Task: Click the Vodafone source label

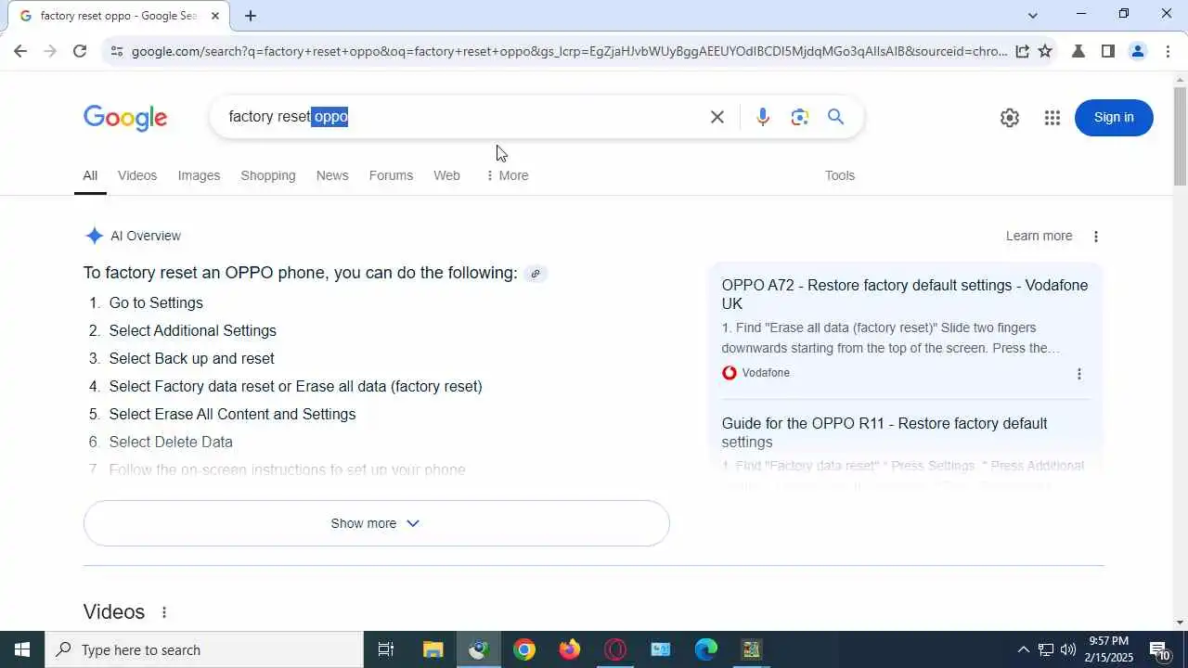Action: [766, 373]
